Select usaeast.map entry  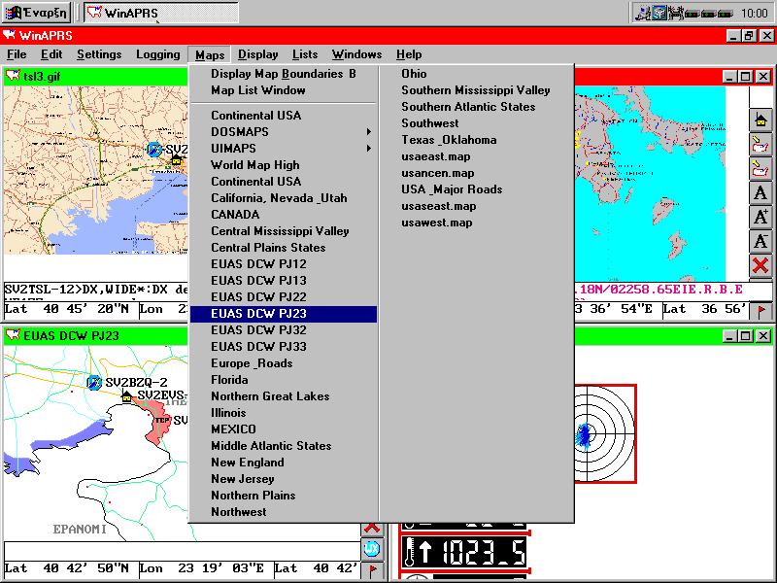477,156
